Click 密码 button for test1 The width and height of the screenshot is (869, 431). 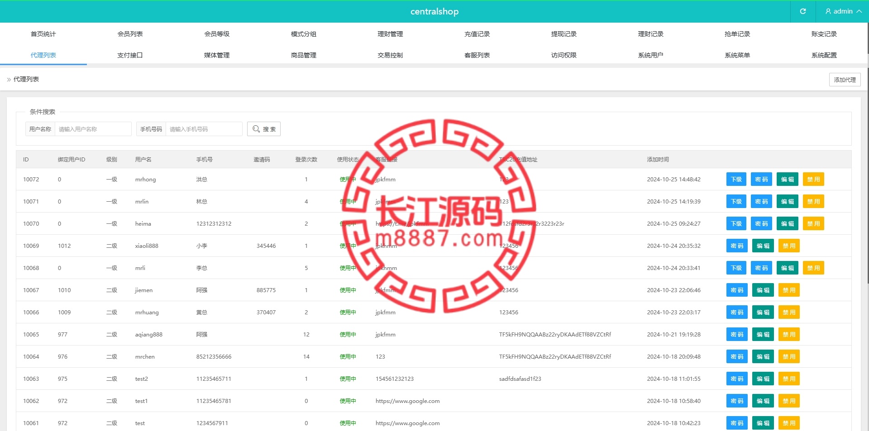click(737, 401)
